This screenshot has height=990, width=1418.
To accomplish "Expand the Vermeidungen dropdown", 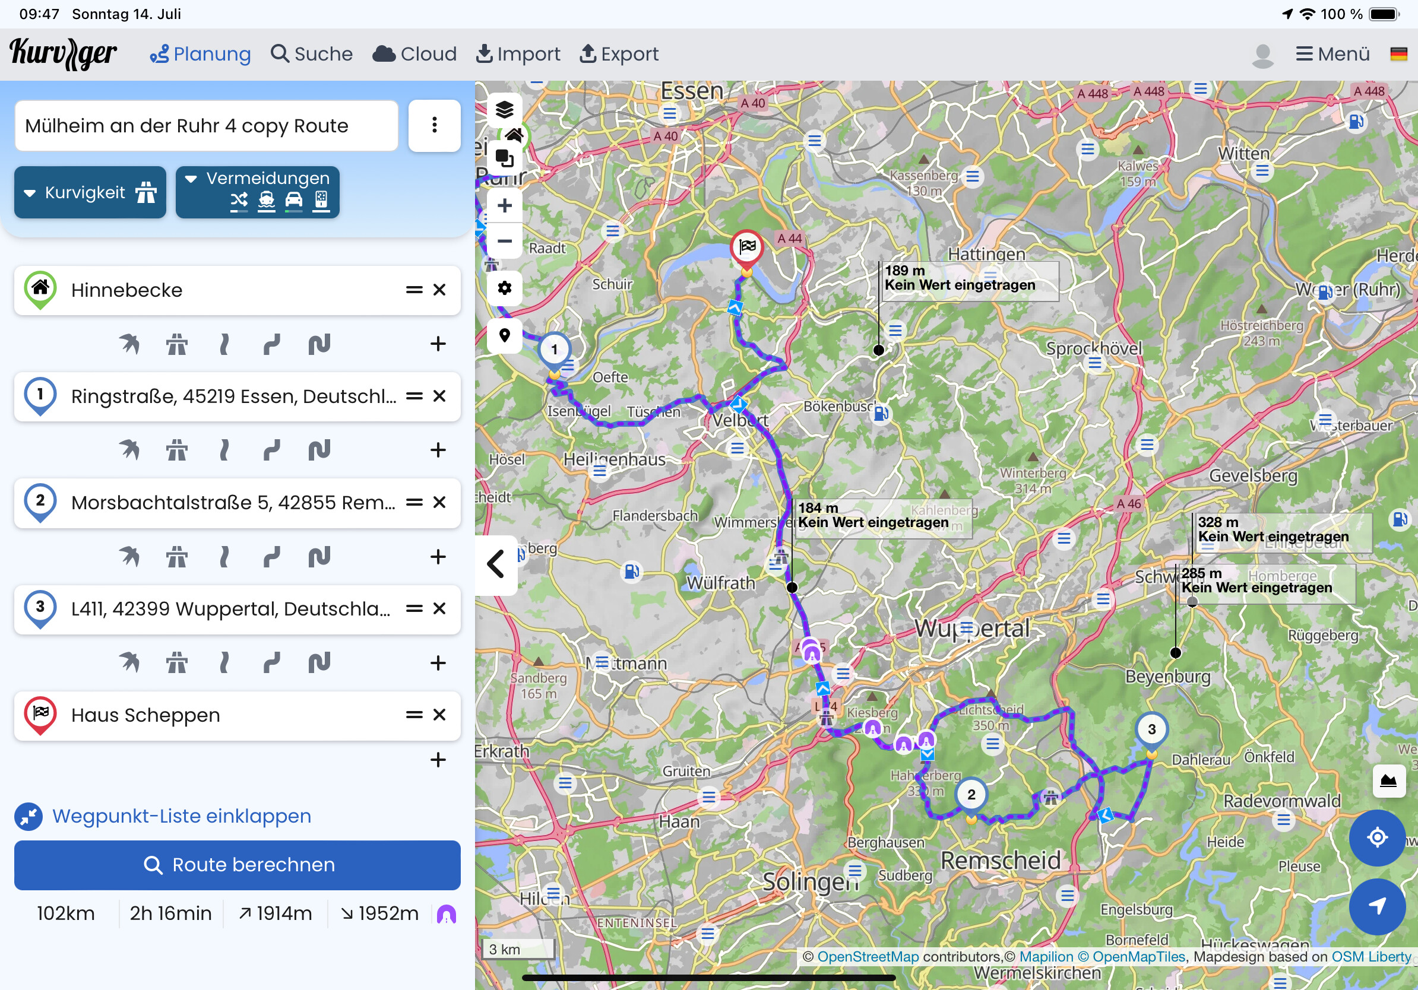I will 258,192.
